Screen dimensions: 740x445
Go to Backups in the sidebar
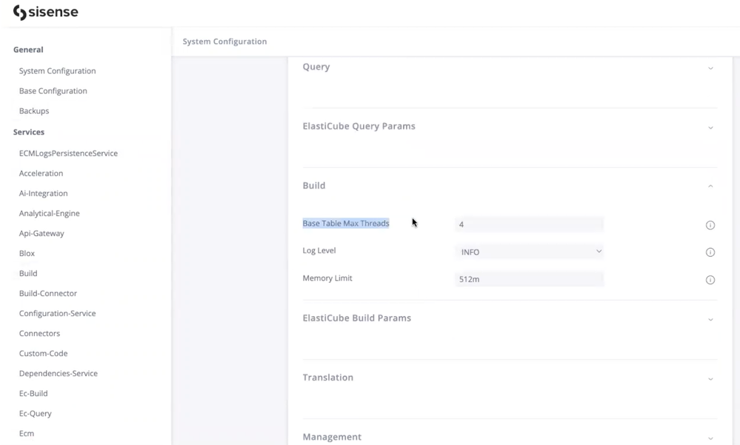pyautogui.click(x=34, y=111)
